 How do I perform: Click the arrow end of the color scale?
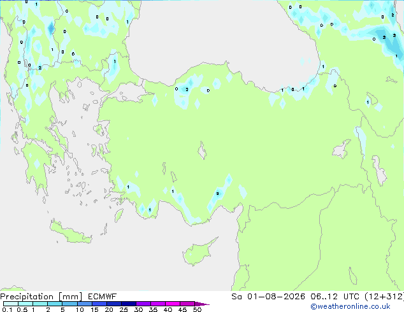(x=202, y=304)
